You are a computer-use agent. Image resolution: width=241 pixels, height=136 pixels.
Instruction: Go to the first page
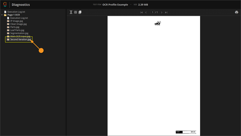[x=141, y=13]
